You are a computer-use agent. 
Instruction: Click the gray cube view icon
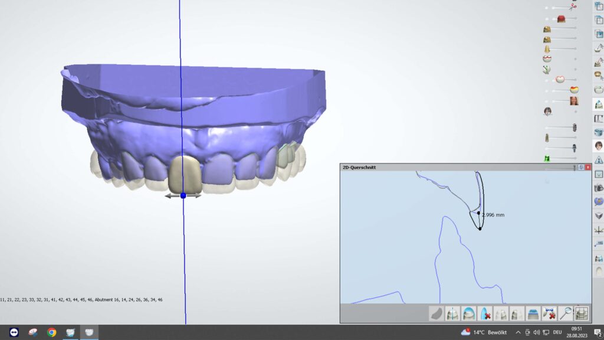599,215
